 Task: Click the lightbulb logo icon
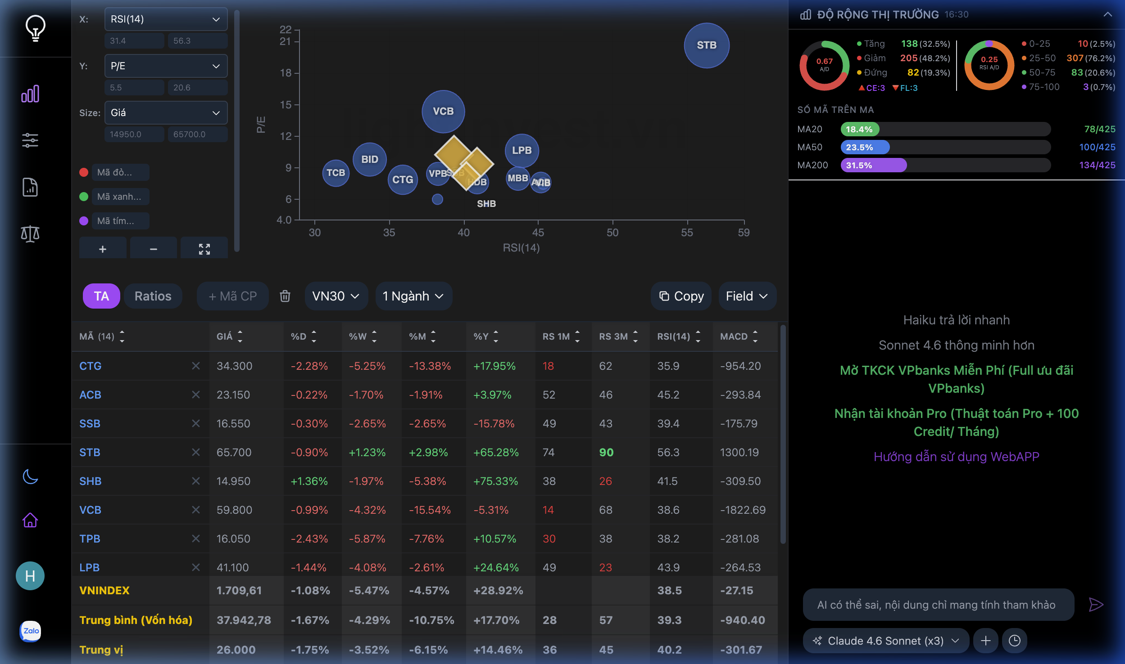[x=35, y=28]
